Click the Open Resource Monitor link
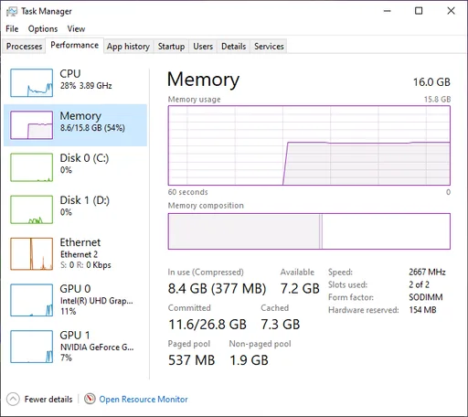 (x=144, y=399)
